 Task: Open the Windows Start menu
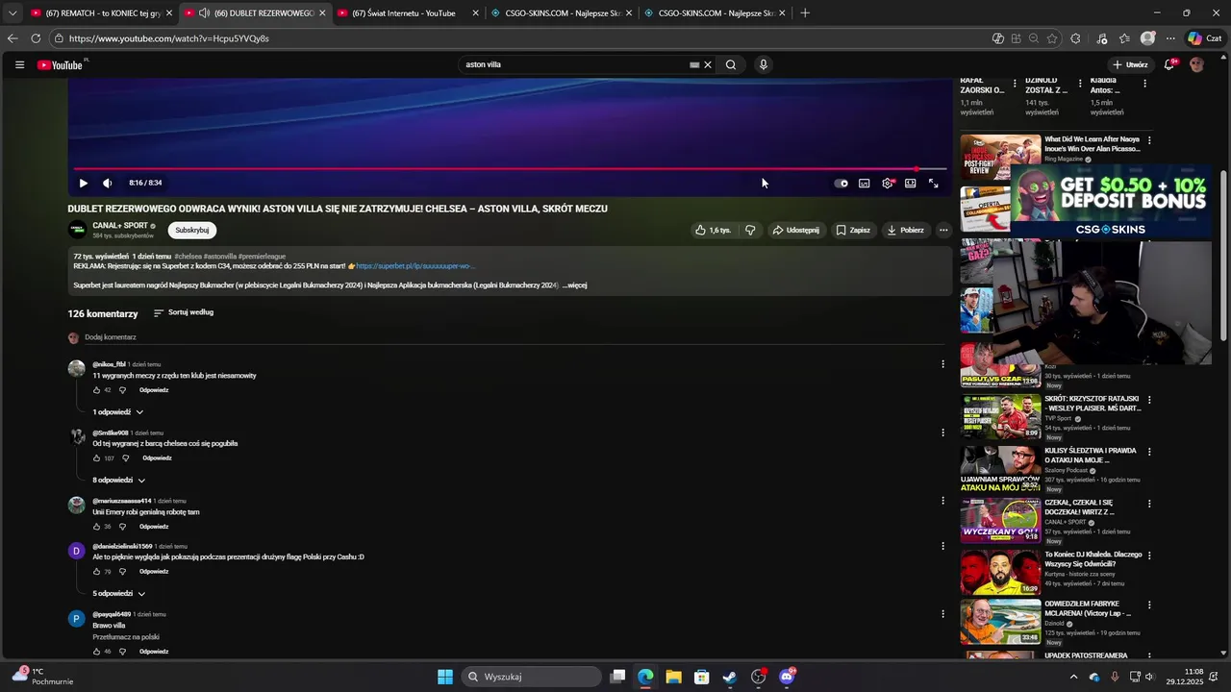pos(445,677)
